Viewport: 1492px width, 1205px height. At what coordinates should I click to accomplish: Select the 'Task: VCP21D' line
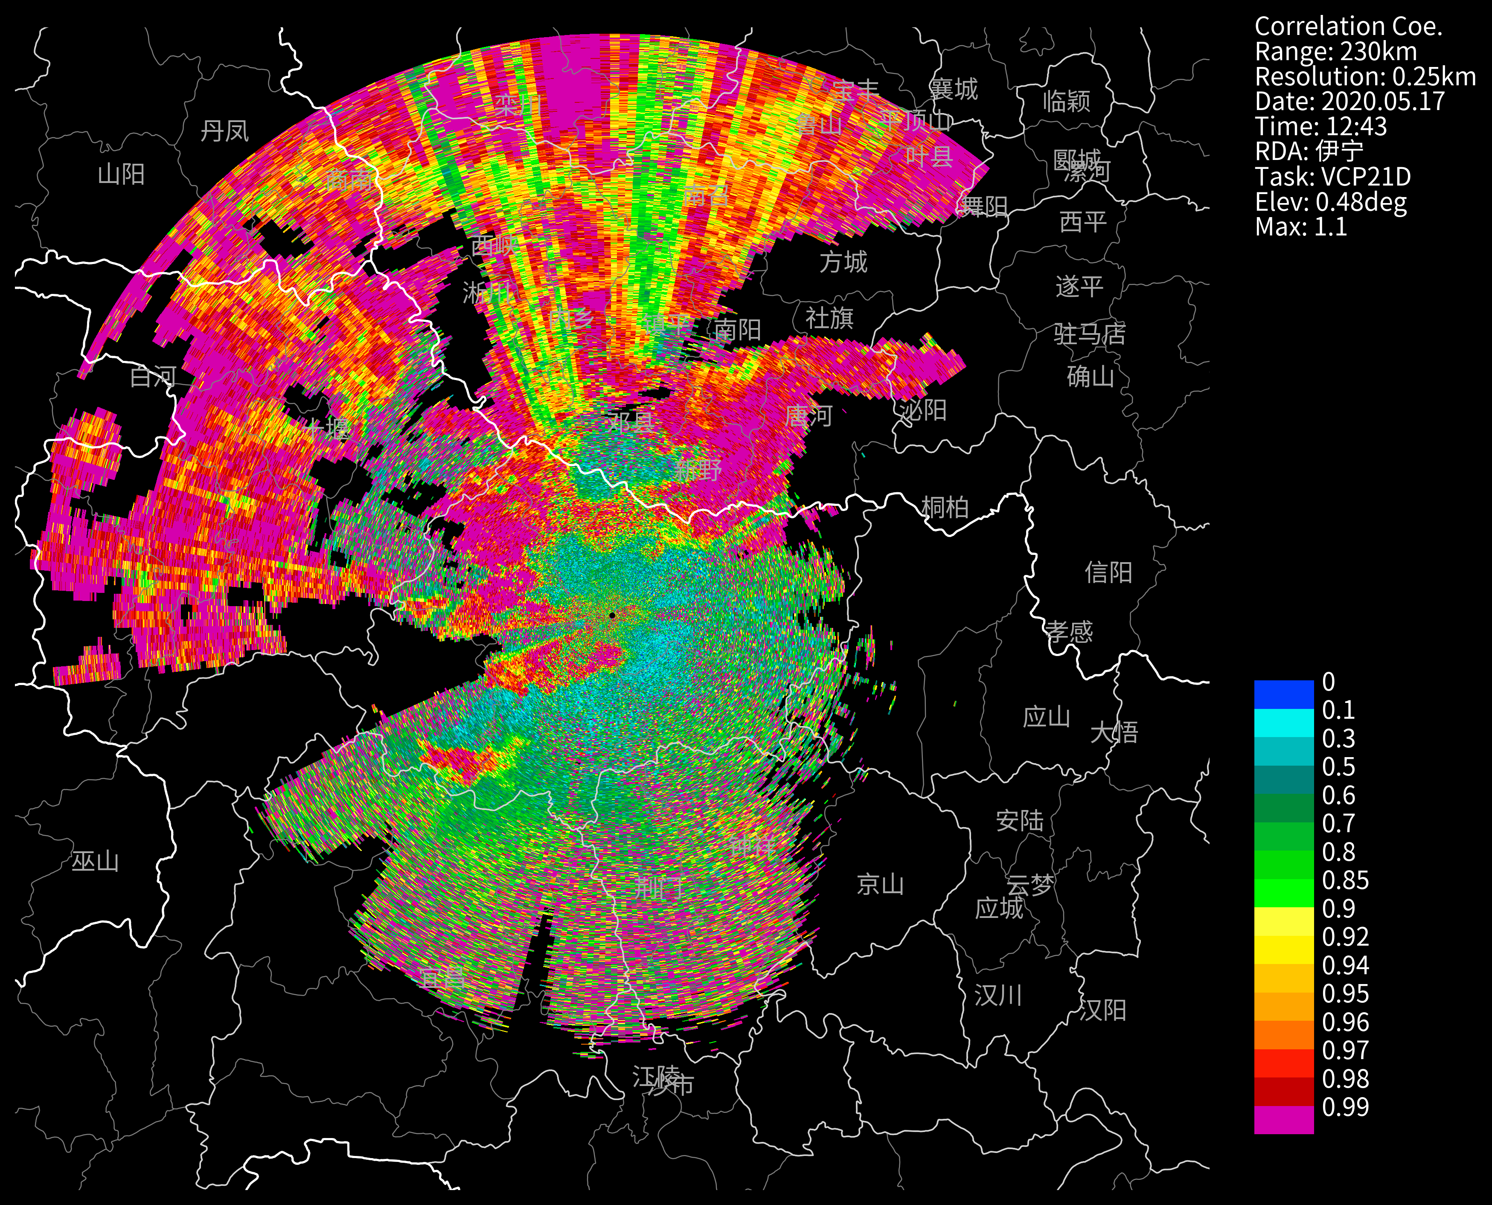(x=1333, y=176)
